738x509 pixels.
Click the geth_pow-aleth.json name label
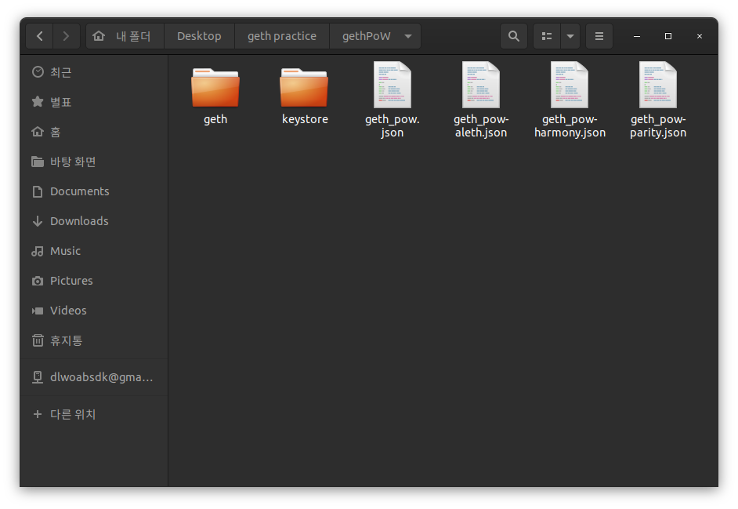point(481,125)
